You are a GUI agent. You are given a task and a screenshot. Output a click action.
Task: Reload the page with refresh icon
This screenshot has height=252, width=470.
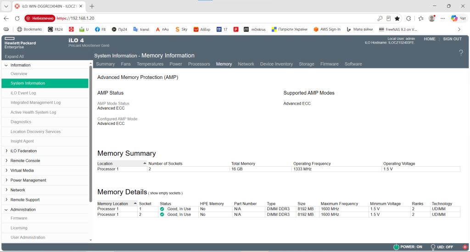coord(17,18)
